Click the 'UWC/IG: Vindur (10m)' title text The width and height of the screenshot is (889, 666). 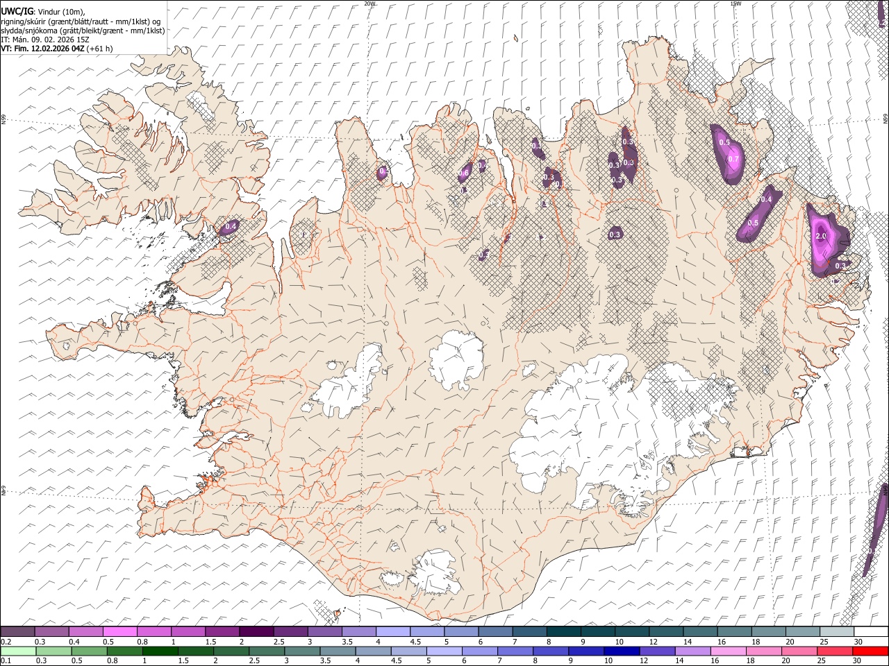tap(42, 11)
